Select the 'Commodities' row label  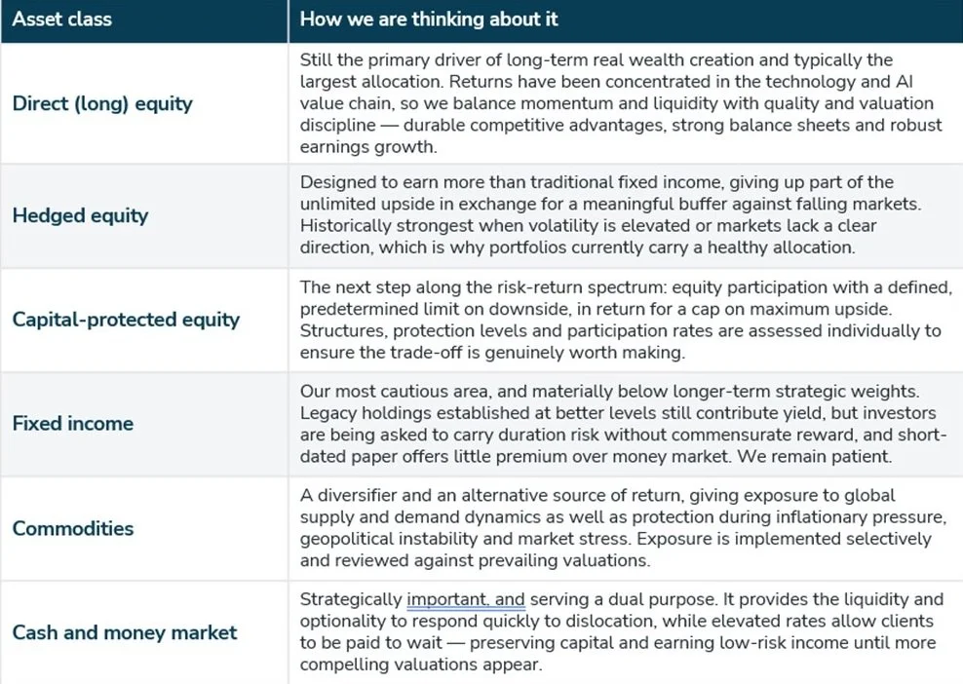73,528
